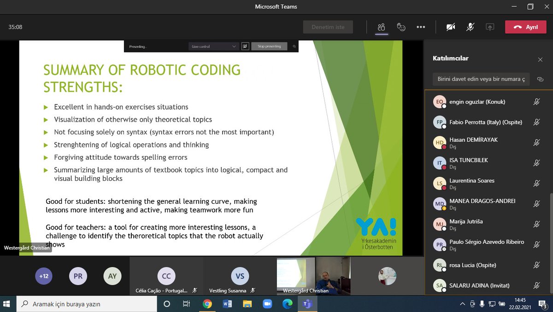
Task: Select participant MANEA DRAGOS-ANDREI
Action: click(x=487, y=204)
